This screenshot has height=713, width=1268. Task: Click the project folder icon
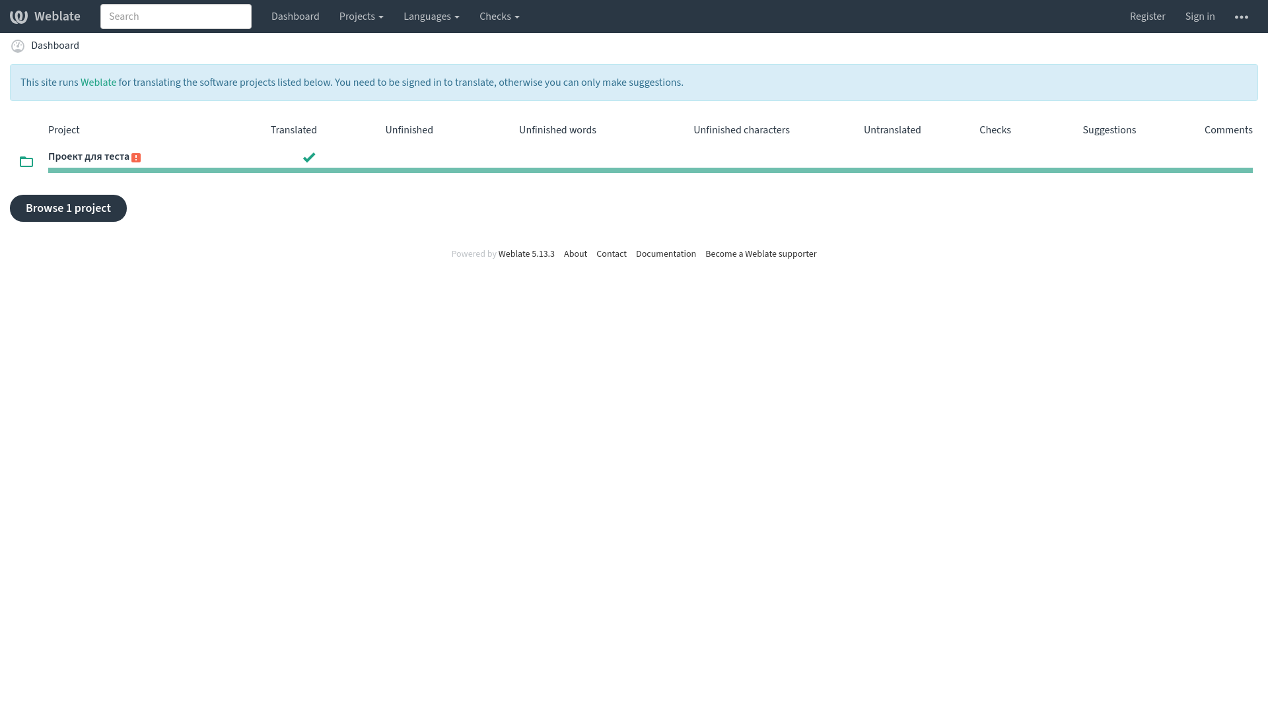click(x=26, y=162)
